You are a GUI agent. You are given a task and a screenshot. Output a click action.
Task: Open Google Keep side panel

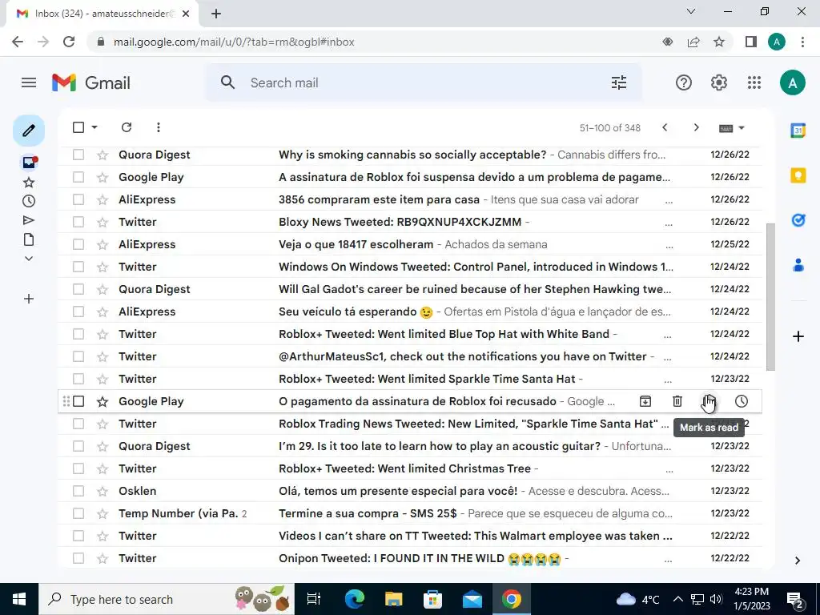coord(798,175)
